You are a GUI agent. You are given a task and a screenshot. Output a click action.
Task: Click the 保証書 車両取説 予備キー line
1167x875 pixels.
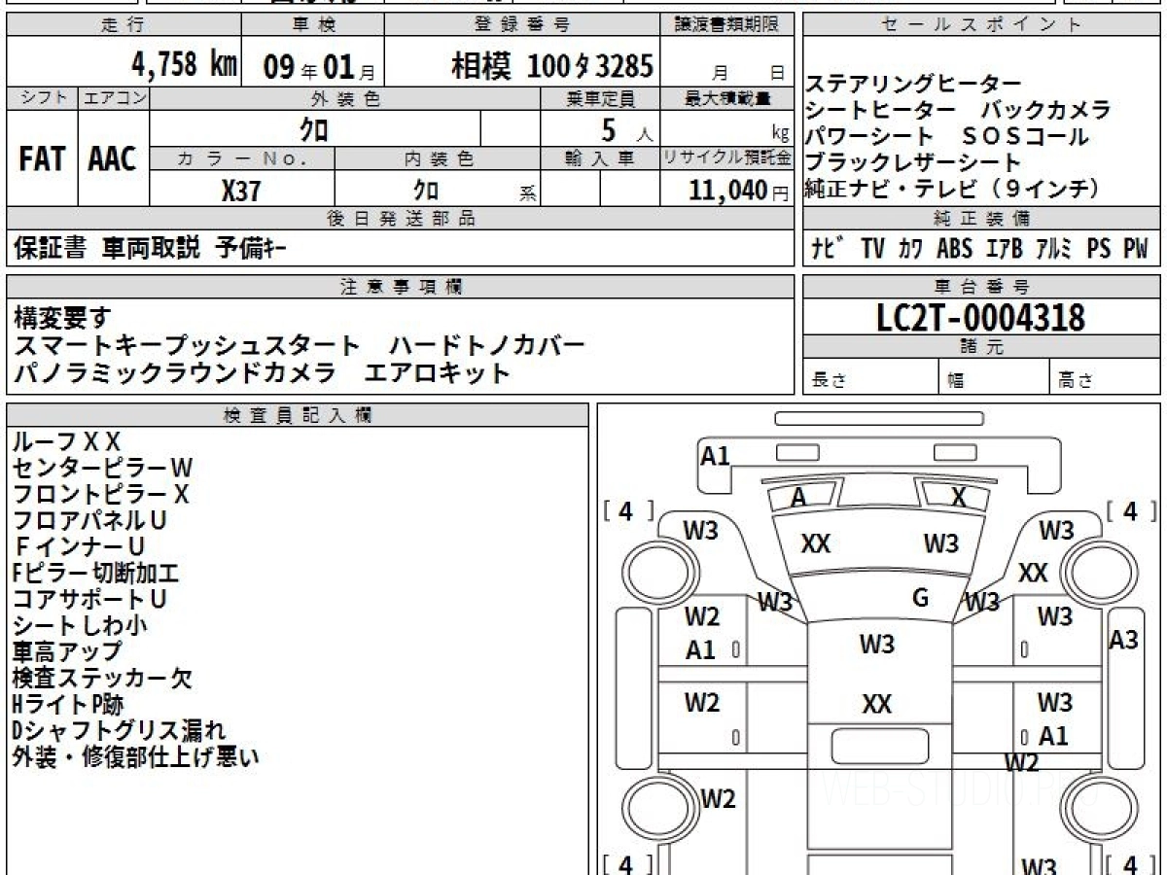pyautogui.click(x=150, y=249)
